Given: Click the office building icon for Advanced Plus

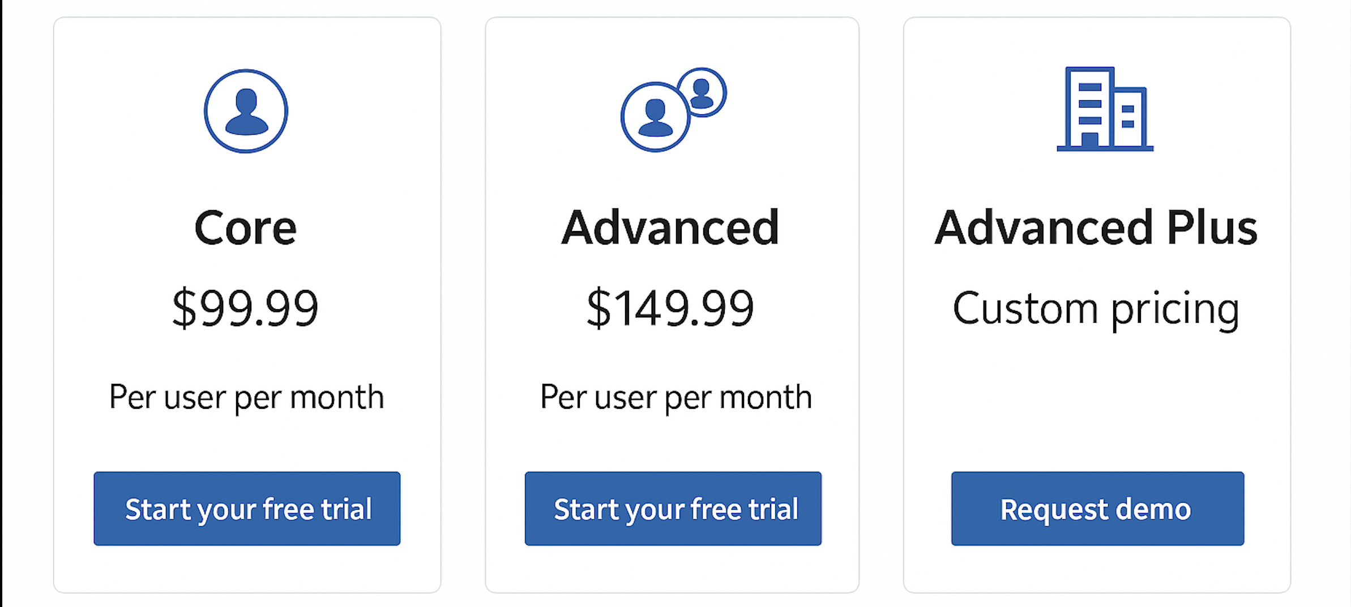Looking at the screenshot, I should 1105,109.
